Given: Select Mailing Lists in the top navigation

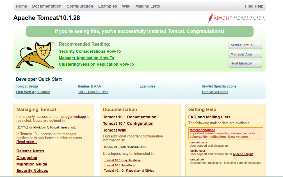Looking at the screenshot, I should [x=147, y=6].
